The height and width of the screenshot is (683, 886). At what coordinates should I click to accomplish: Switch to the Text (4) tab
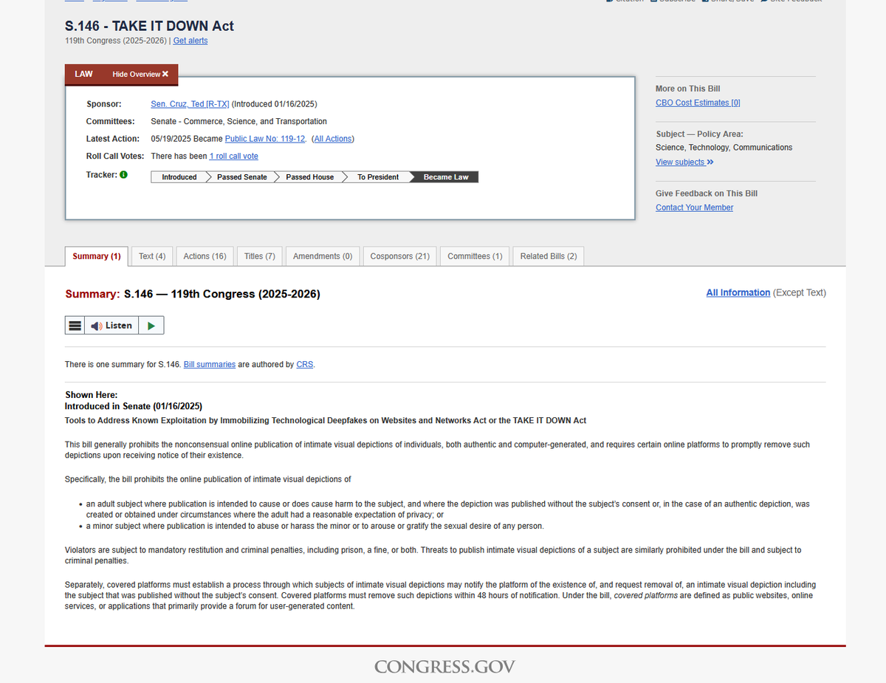click(x=152, y=256)
